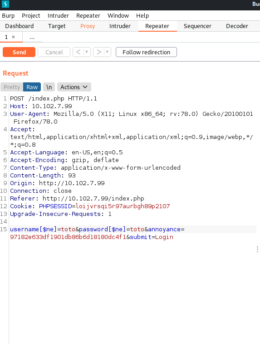Expand the forward history dropdown arrow
The image size is (260, 344).
107,52
